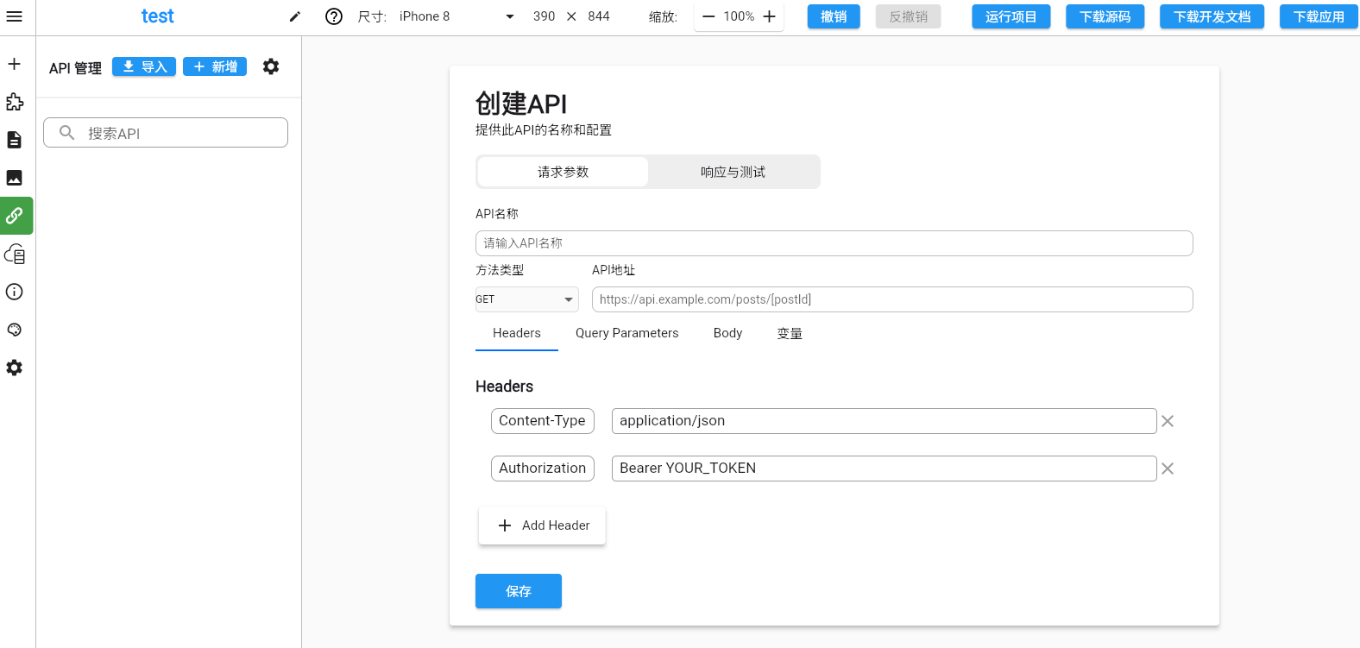Select the green link API icon
The height and width of the screenshot is (648, 1360).
(x=16, y=216)
